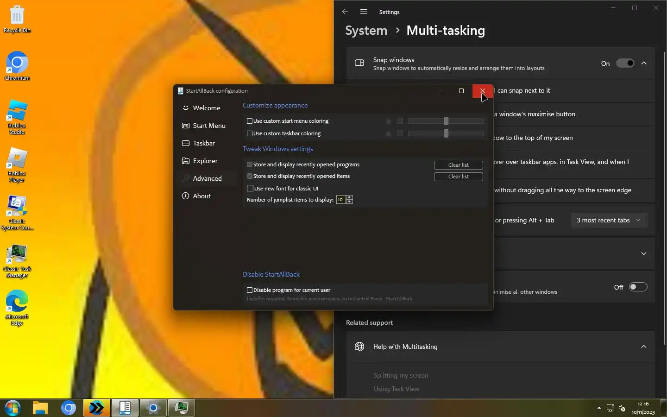This screenshot has height=417, width=667.
Task: Click the Advanced wrench icon in the sidebar
Action: pos(186,178)
